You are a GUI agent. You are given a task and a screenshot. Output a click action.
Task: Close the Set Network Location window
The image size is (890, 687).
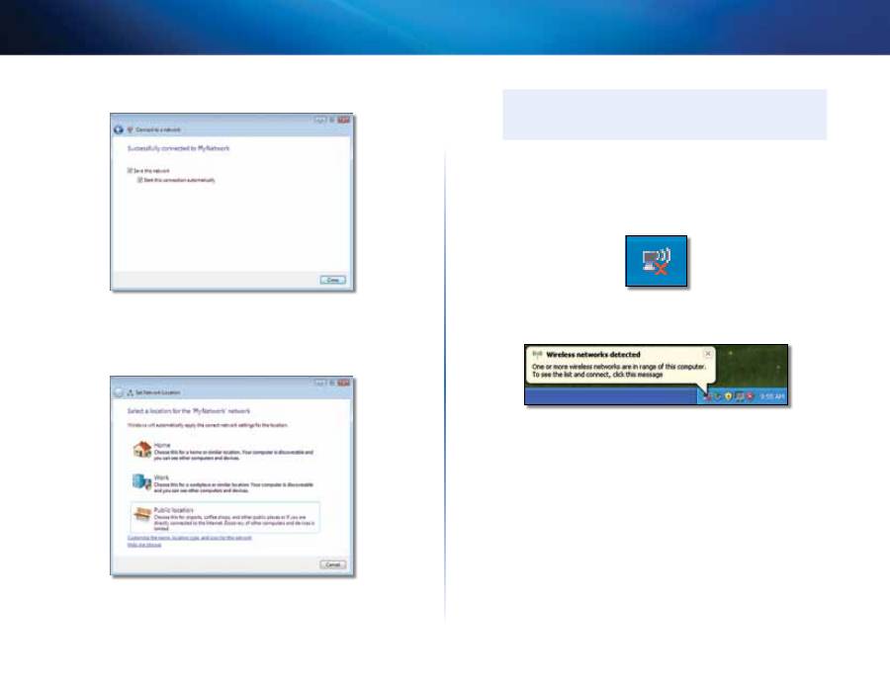[x=344, y=380]
